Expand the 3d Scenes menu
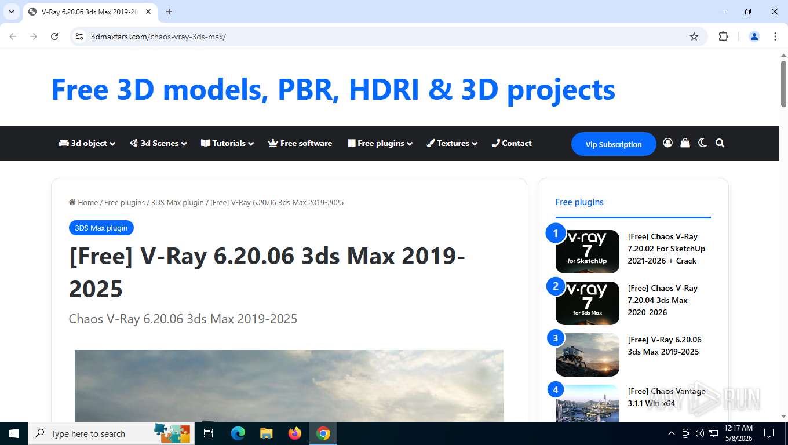The image size is (788, 445). point(158,143)
